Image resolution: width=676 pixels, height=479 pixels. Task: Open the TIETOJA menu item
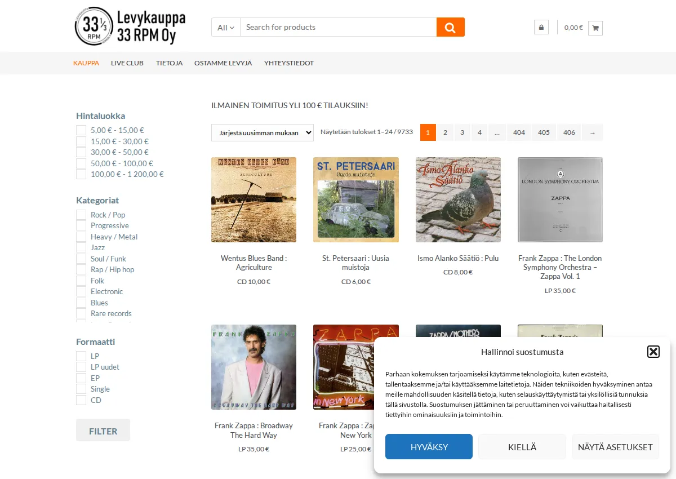(x=169, y=63)
